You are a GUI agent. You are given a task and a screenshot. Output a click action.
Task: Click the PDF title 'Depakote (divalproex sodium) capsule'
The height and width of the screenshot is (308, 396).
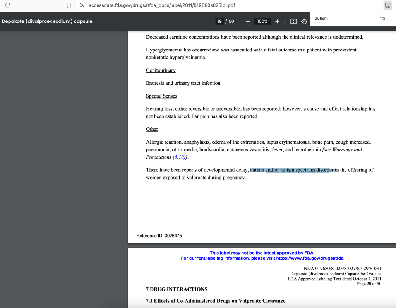(x=47, y=21)
